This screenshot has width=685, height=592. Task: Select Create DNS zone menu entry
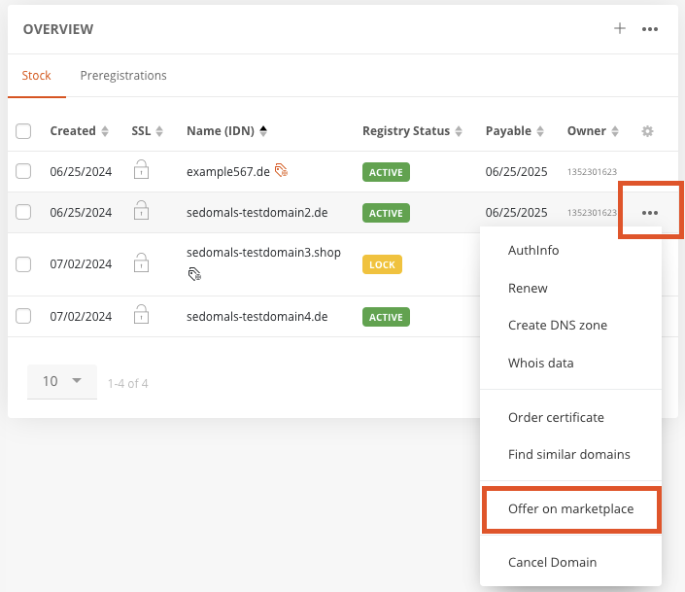pos(570,326)
